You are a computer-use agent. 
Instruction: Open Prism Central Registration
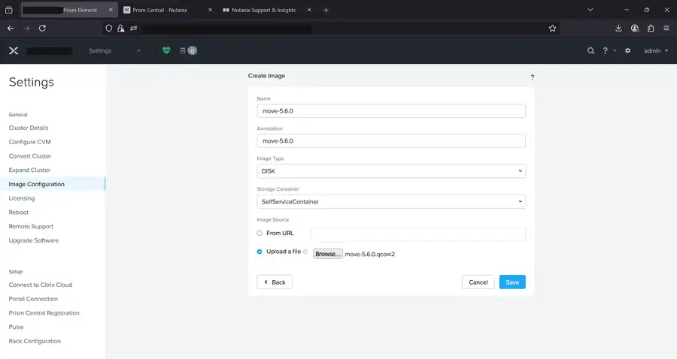pyautogui.click(x=44, y=313)
